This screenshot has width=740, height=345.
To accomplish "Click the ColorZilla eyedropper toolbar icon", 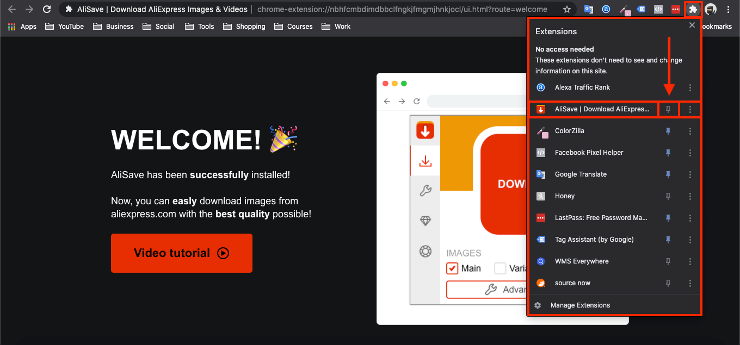I will click(625, 9).
